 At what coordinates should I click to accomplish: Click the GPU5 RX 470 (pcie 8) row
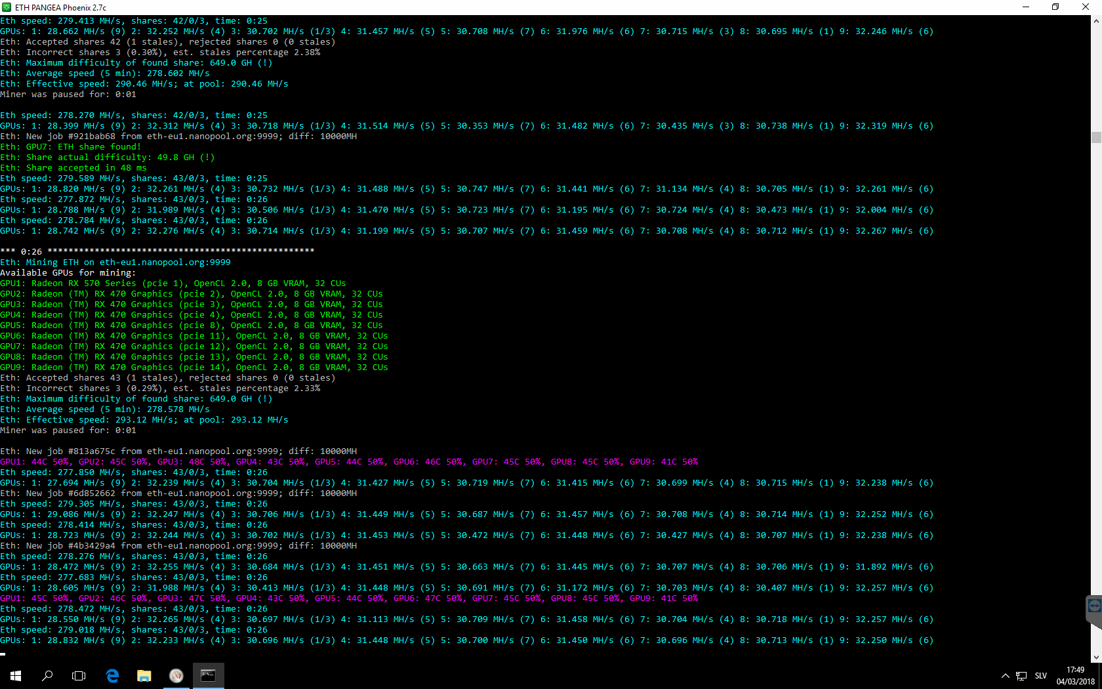192,325
